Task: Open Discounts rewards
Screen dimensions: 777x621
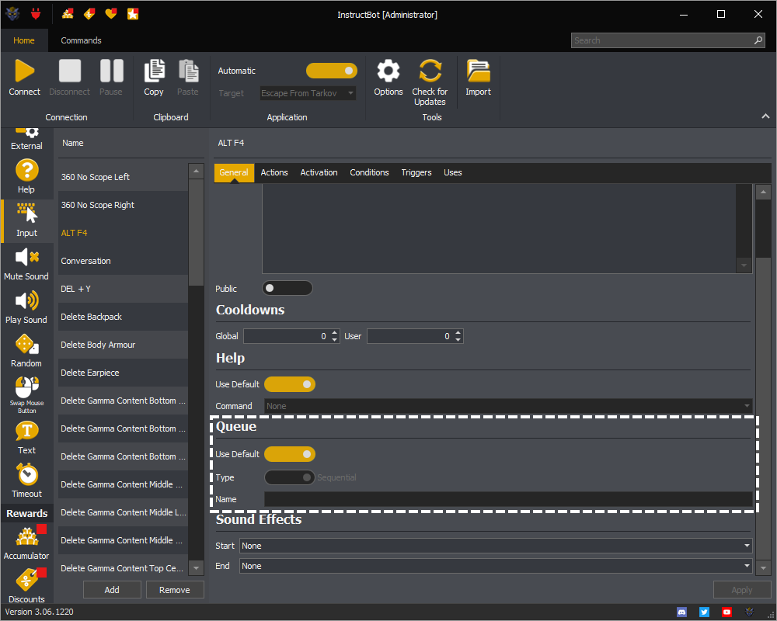Action: 26,586
